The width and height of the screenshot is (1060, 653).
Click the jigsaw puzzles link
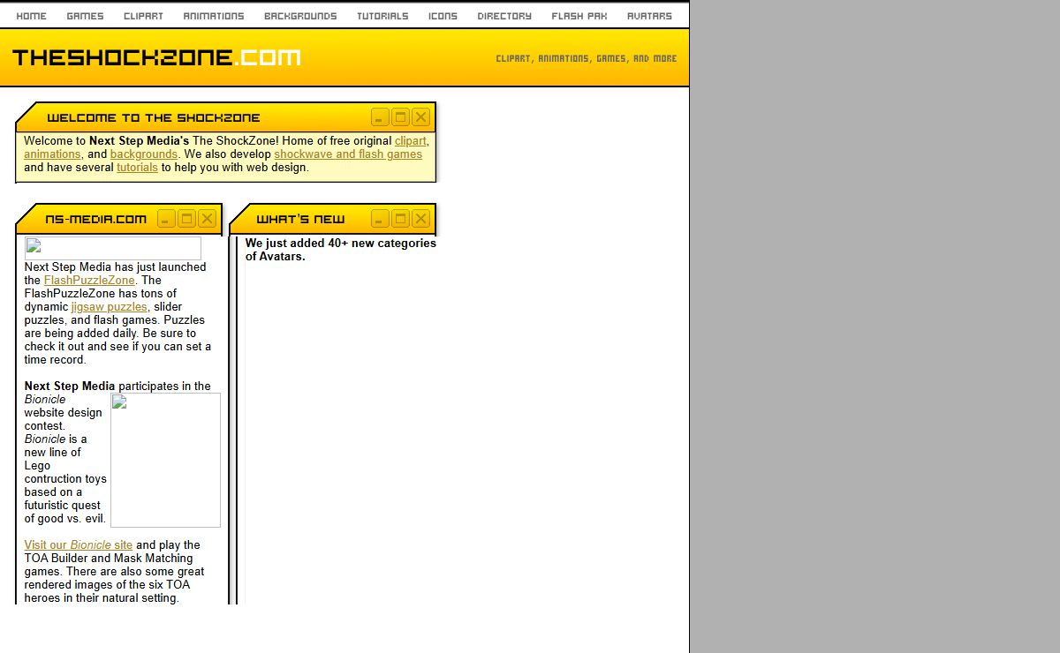pyautogui.click(x=110, y=307)
